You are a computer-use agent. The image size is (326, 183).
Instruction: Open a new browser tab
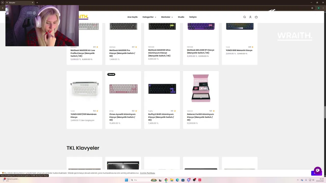pyautogui.click(x=37, y=3)
